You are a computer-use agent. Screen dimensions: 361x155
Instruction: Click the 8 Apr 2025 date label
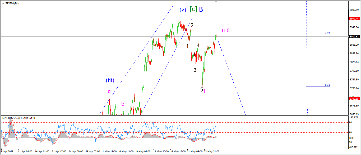click(x=7, y=152)
